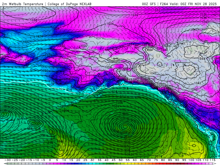The width and height of the screenshot is (220, 165).
Task: Click the -10 color scale label
Action: 36,160
